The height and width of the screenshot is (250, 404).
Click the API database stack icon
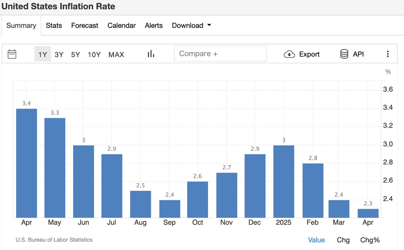coord(344,54)
